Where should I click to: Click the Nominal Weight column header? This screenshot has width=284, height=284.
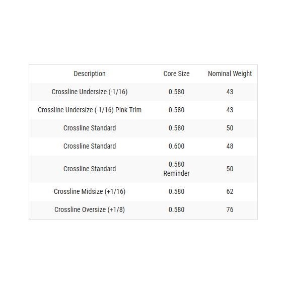[230, 74]
